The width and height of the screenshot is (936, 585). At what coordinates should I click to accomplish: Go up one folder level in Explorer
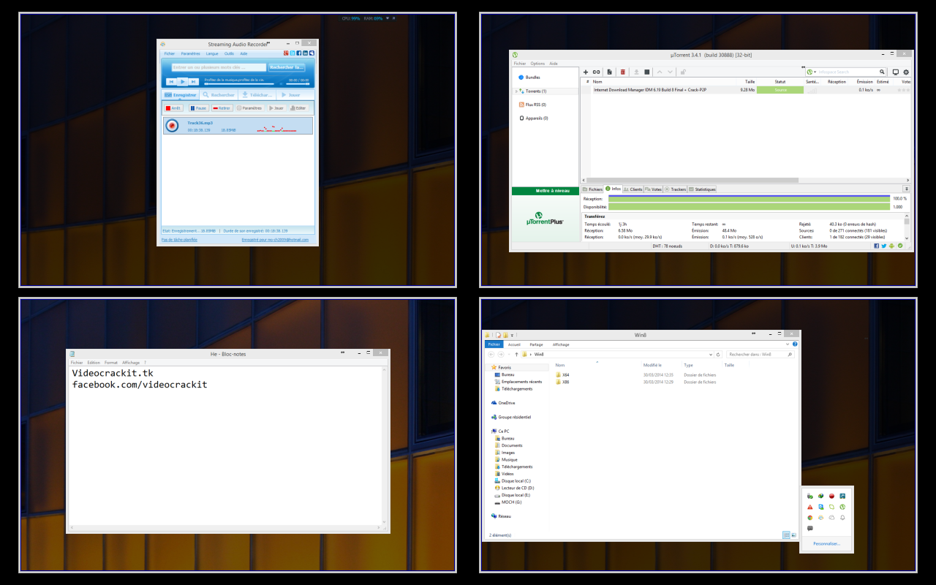pyautogui.click(x=516, y=354)
